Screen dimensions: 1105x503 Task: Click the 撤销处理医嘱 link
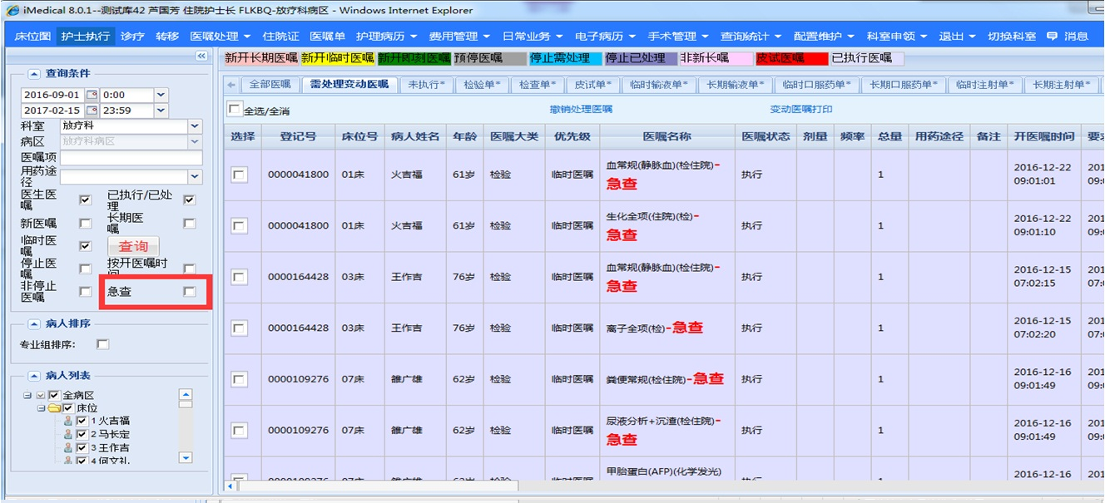pyautogui.click(x=581, y=110)
